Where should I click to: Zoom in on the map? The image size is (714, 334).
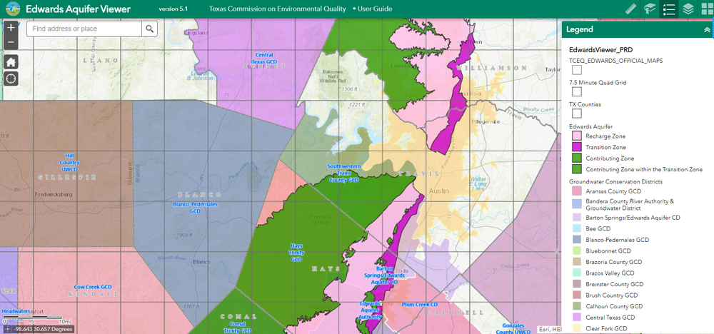pyautogui.click(x=11, y=29)
